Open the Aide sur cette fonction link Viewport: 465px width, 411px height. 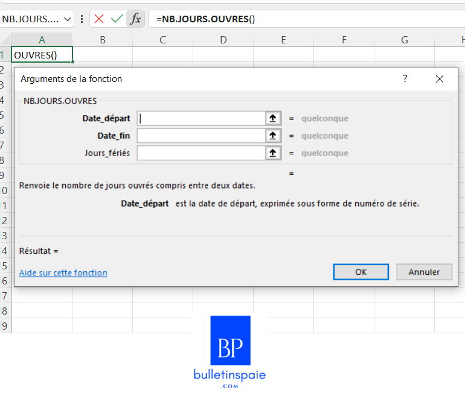(63, 273)
